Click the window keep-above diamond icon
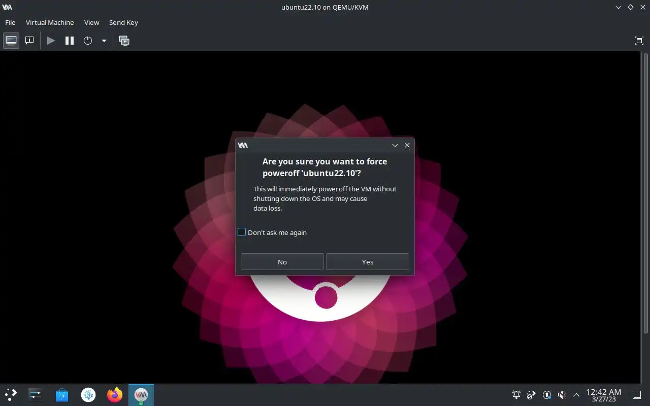The image size is (650, 406). pos(631,7)
